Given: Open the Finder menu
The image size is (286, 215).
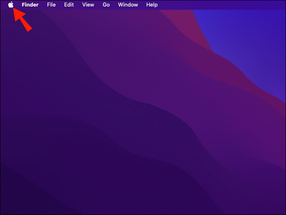Looking at the screenshot, I should coord(30,5).
